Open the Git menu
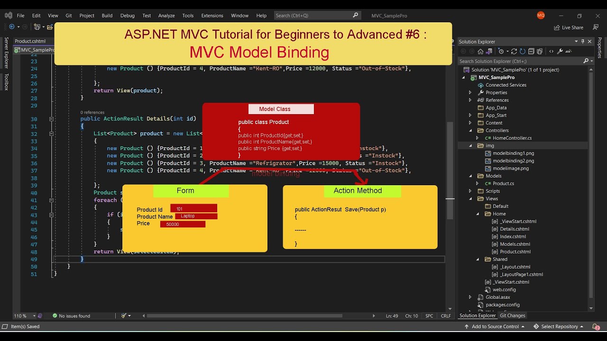Viewport: 607px width, 341px height. [69, 16]
